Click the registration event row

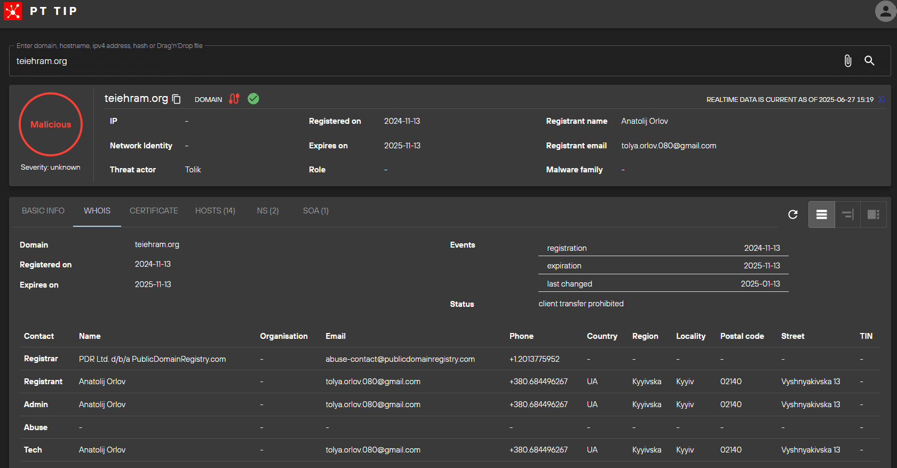[663, 248]
